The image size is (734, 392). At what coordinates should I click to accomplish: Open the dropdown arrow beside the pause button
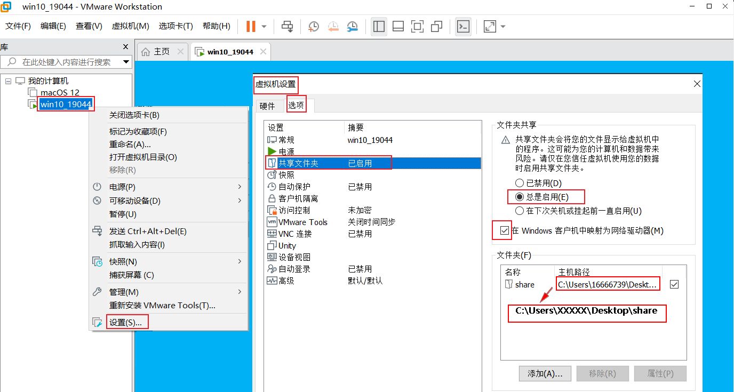(264, 26)
